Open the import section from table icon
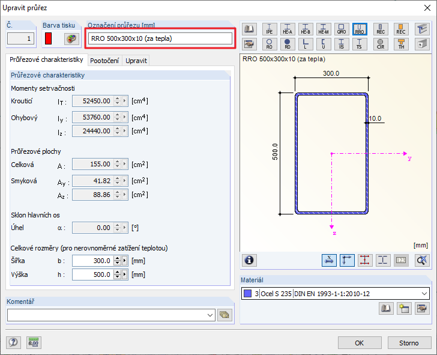 249,44
